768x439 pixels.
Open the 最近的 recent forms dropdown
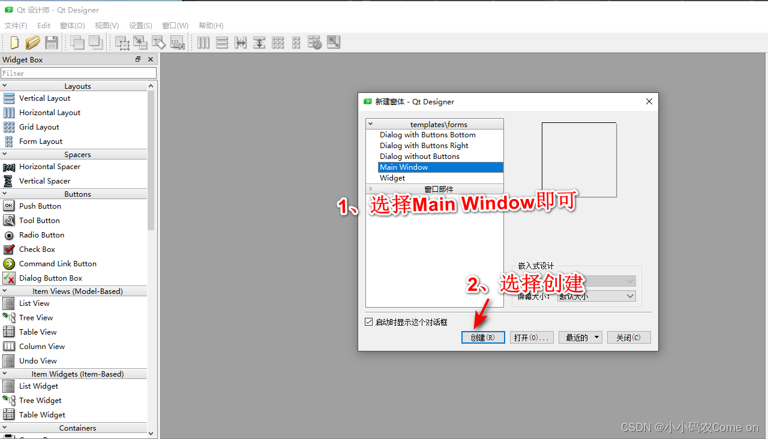580,338
